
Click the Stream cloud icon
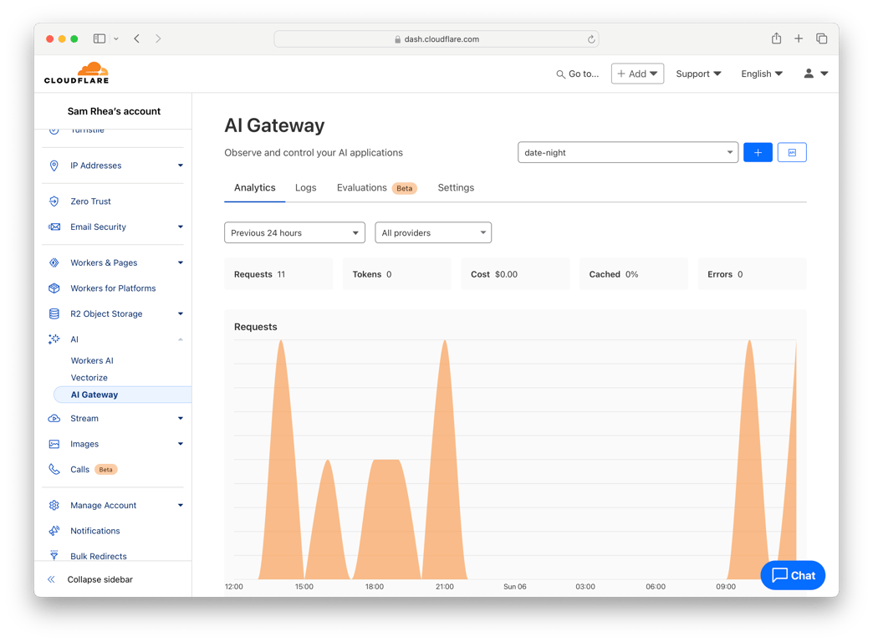54,418
